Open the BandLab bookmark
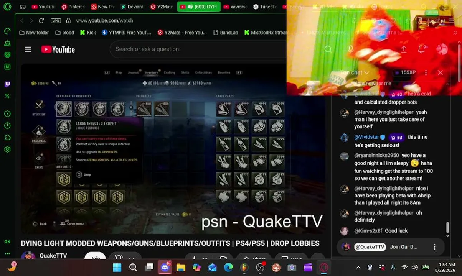Screen dimensions: 462x276 point(226,33)
